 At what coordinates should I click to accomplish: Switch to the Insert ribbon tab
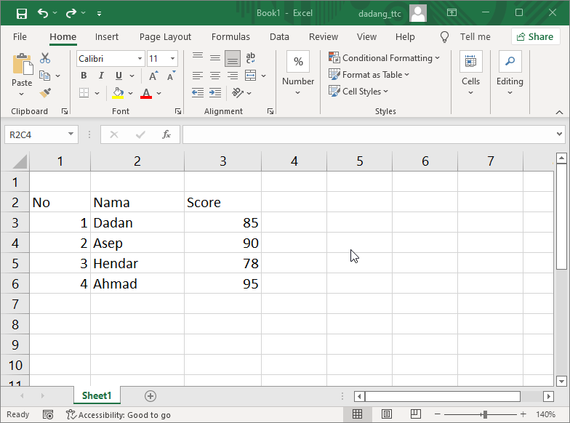click(107, 37)
